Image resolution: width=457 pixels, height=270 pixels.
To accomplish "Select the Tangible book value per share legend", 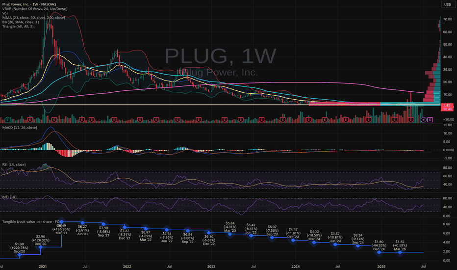I will pyautogui.click(x=30, y=222).
